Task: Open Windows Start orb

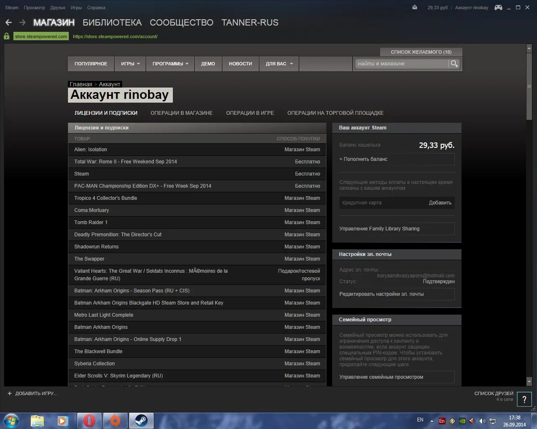Action: (11, 420)
